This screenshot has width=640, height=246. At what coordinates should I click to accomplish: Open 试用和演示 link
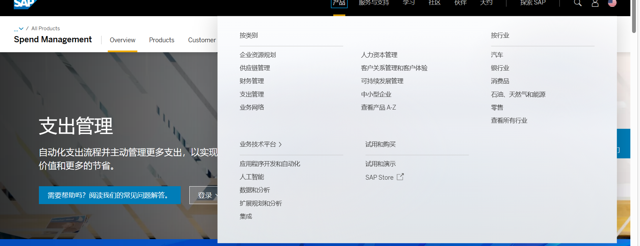pyautogui.click(x=380, y=164)
